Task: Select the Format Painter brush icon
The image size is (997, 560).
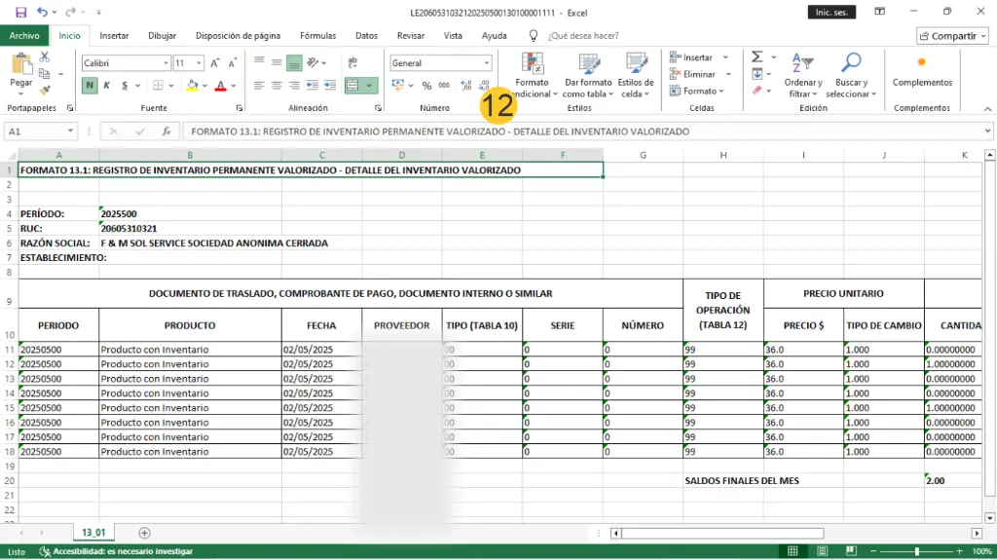Action: pos(44,90)
